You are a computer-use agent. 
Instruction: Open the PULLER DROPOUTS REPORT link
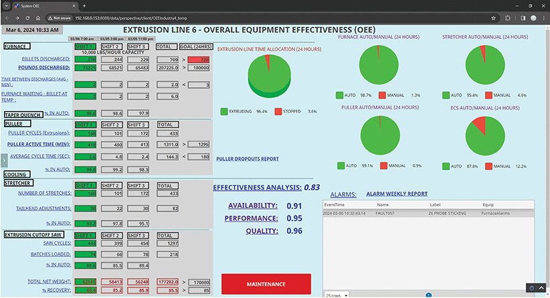(x=248, y=159)
